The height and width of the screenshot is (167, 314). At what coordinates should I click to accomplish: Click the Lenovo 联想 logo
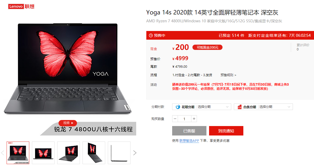pyautogui.click(x=21, y=6)
